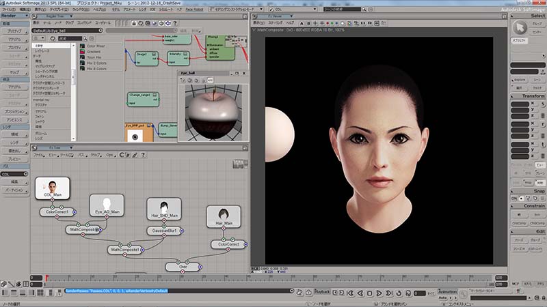Viewport: 547px width, 307px height.
Task: Jump to first frame in playback controls
Action: click(351, 293)
